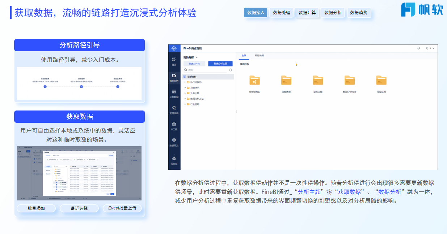Open the 功能演示 folder icon in grid
This screenshot has height=234, width=447.
(286, 80)
